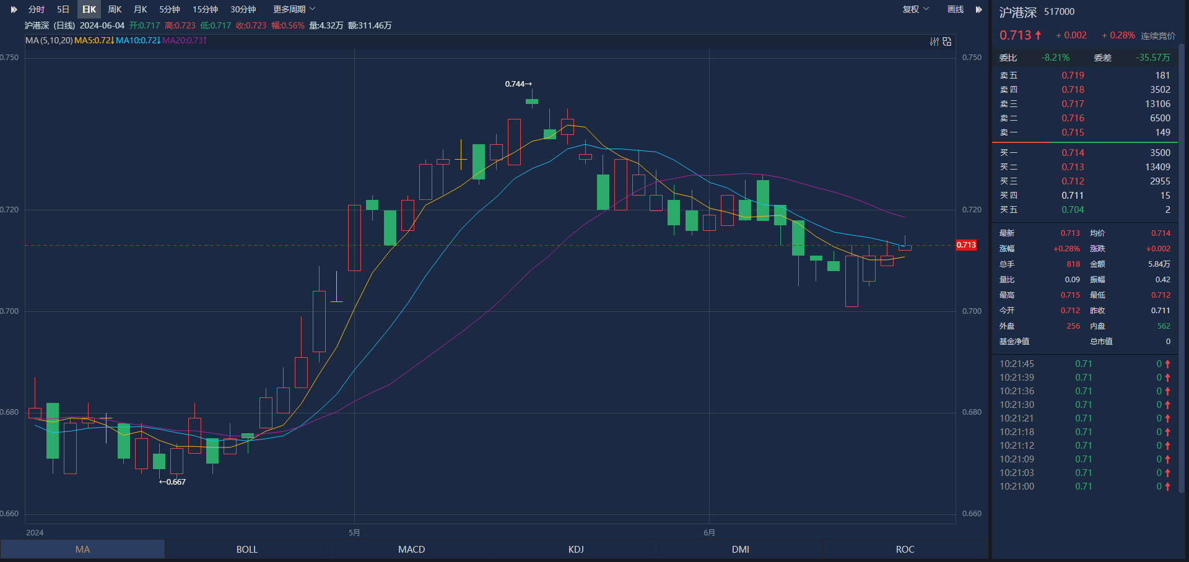Open the 更多周期 dropdown
The image size is (1189, 562).
pyautogui.click(x=289, y=9)
